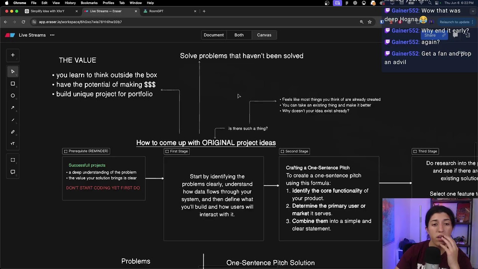The image size is (478, 269).
Task: Open the Tab menu in menu bar
Action: (122, 3)
